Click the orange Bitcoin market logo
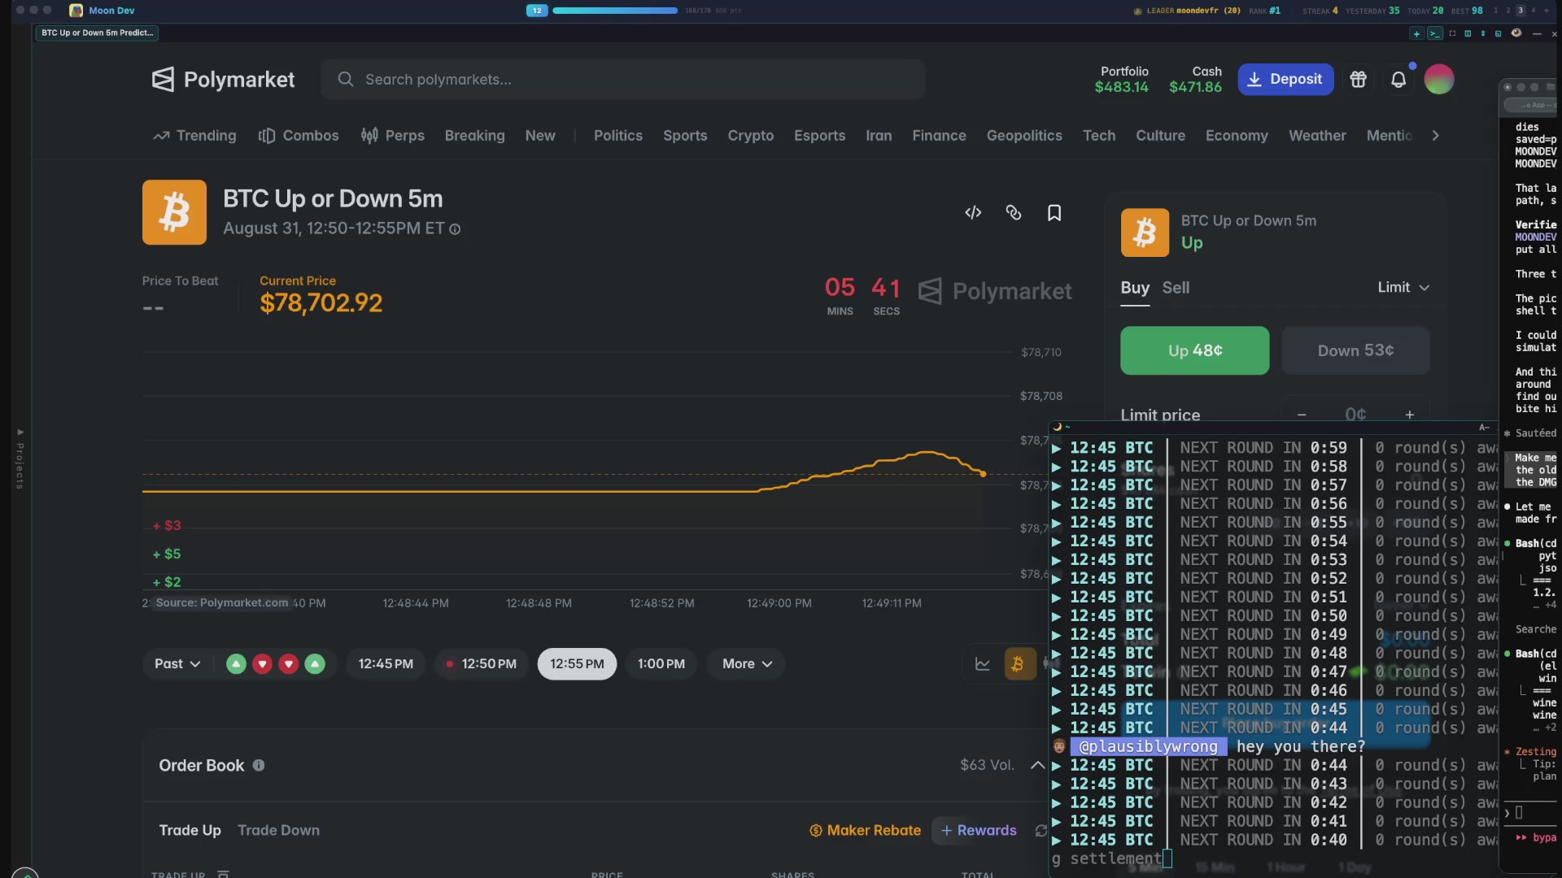The height and width of the screenshot is (878, 1562). (x=174, y=212)
